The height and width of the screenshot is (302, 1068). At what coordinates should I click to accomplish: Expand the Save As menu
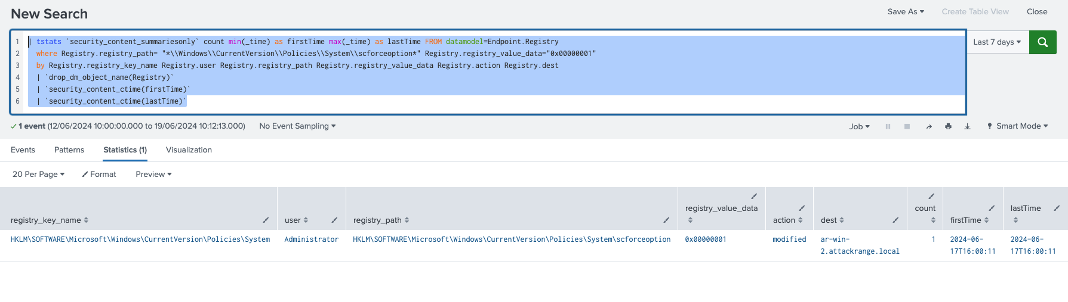tap(906, 11)
